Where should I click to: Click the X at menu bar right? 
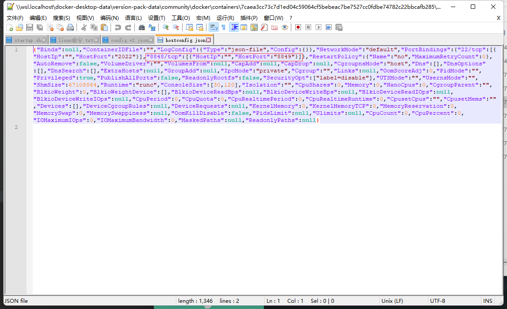pyautogui.click(x=498, y=18)
